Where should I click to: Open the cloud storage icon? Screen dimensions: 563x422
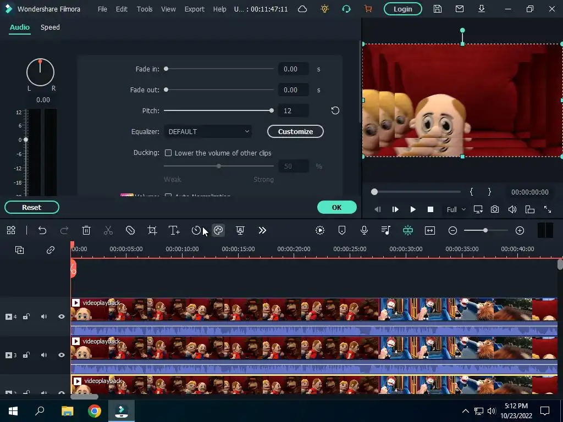(x=302, y=9)
